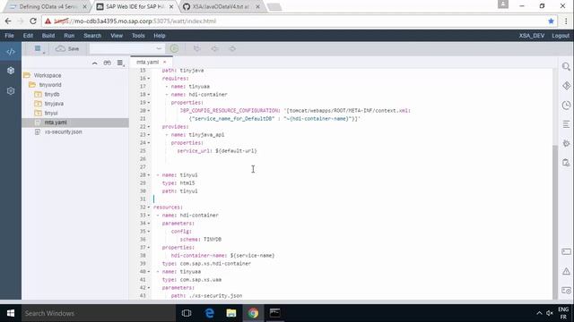Select the Workspace folder

48,75
